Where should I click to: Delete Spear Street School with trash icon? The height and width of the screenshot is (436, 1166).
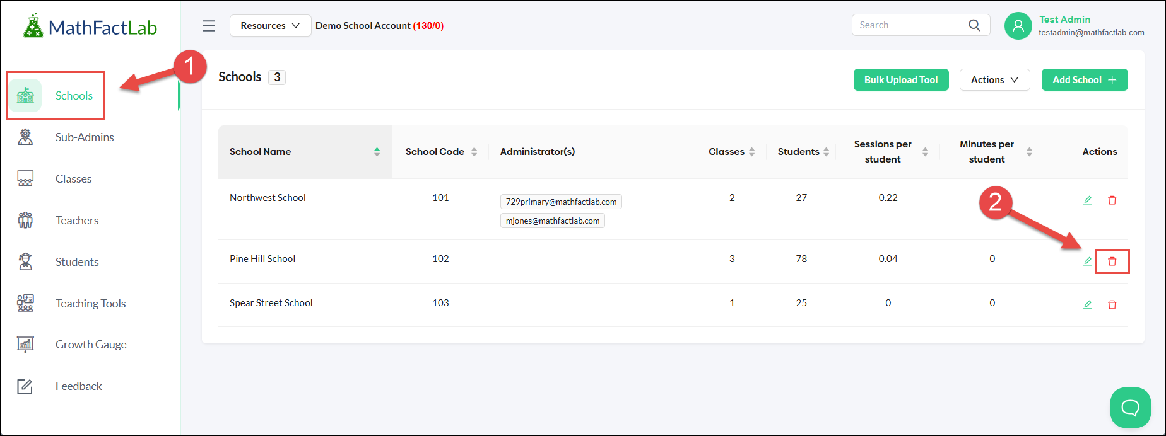click(1112, 304)
